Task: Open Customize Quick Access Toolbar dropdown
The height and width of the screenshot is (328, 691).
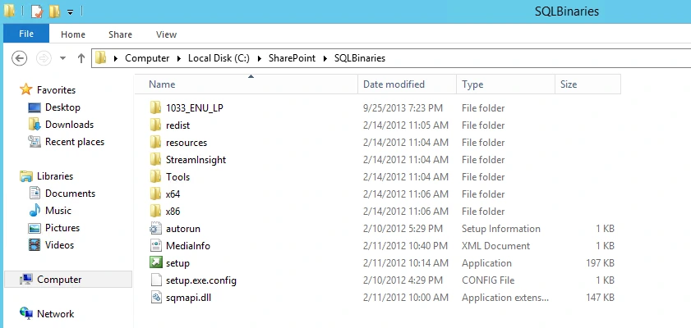Action: 70,12
